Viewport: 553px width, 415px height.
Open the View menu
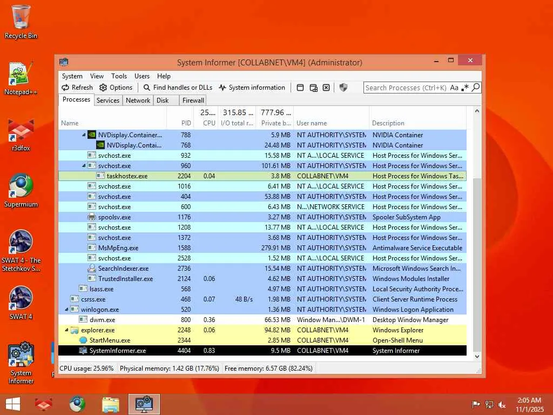coord(97,76)
